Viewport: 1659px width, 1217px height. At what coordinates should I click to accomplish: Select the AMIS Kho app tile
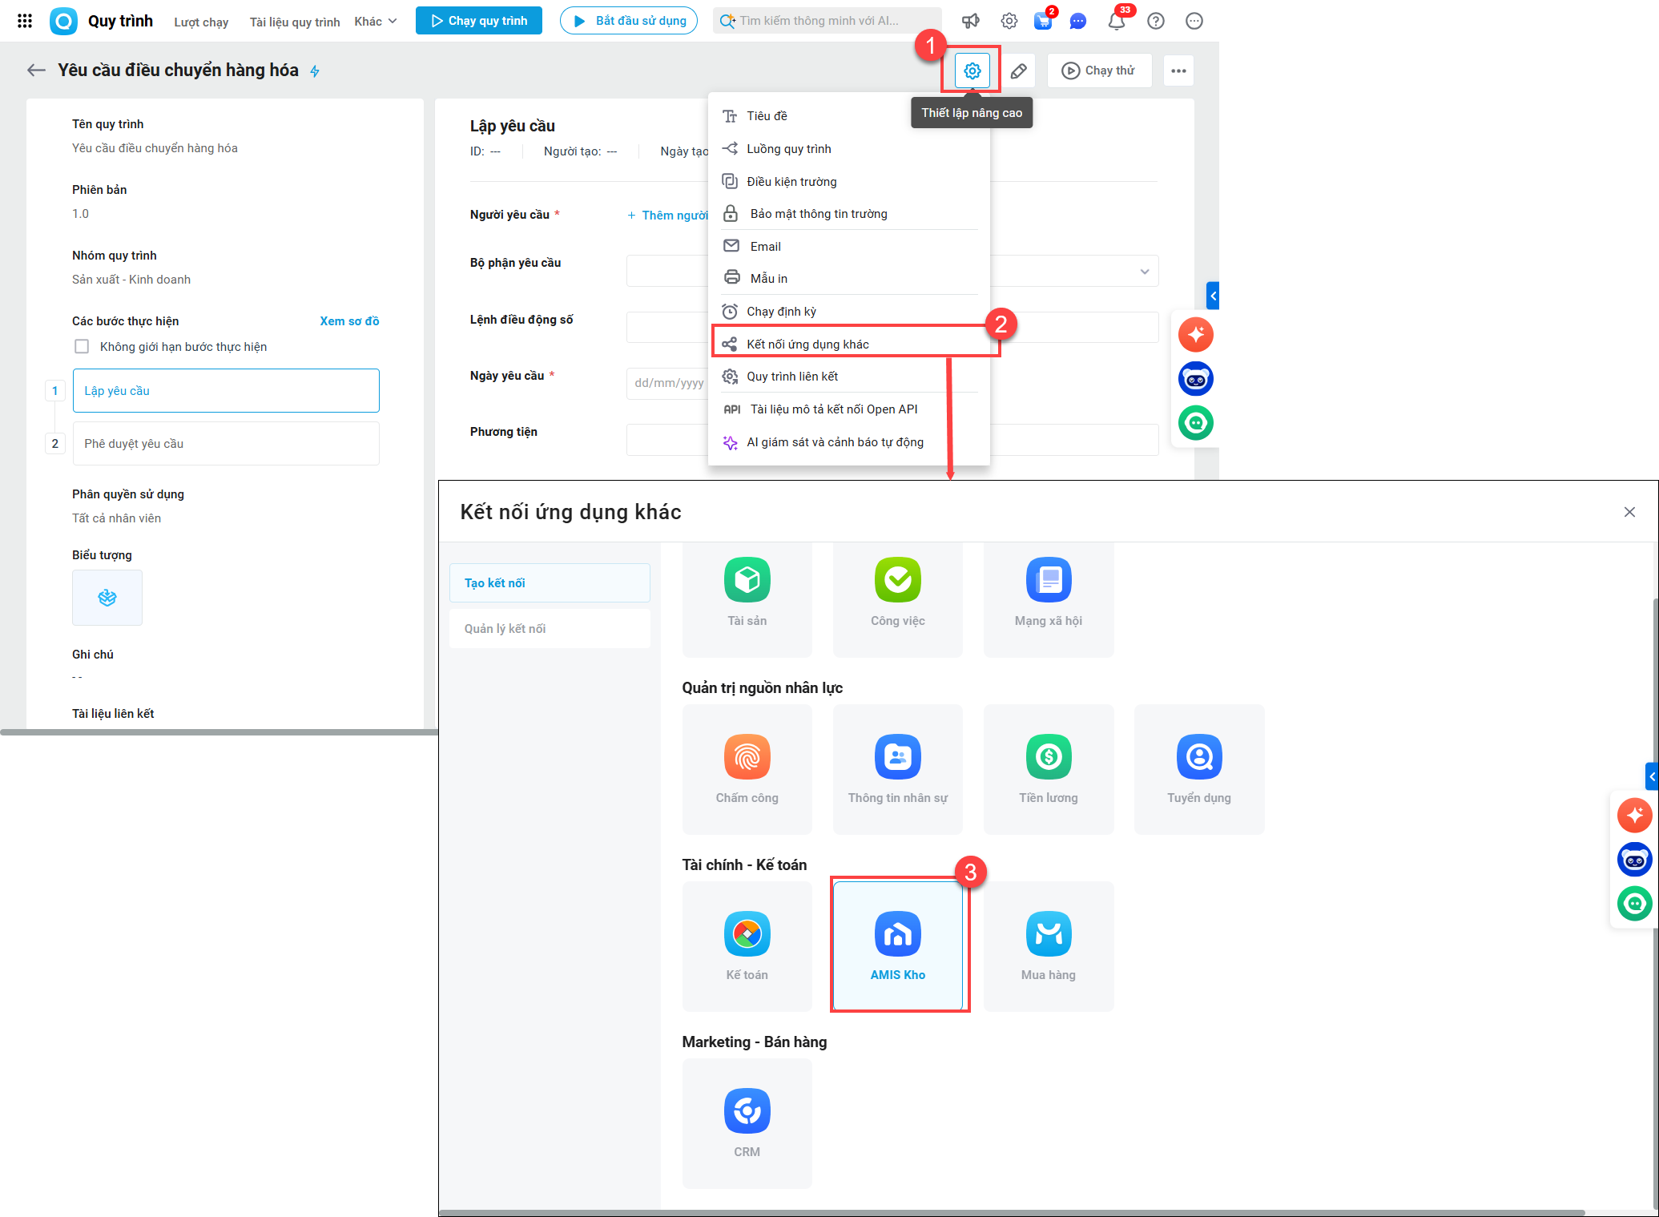[897, 945]
